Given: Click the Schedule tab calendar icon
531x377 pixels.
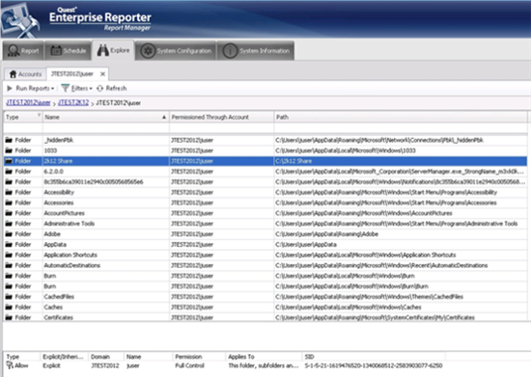Looking at the screenshot, I should (56, 51).
